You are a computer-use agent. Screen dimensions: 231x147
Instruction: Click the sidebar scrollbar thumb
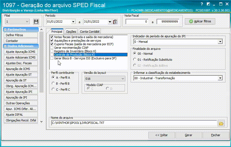(41, 62)
